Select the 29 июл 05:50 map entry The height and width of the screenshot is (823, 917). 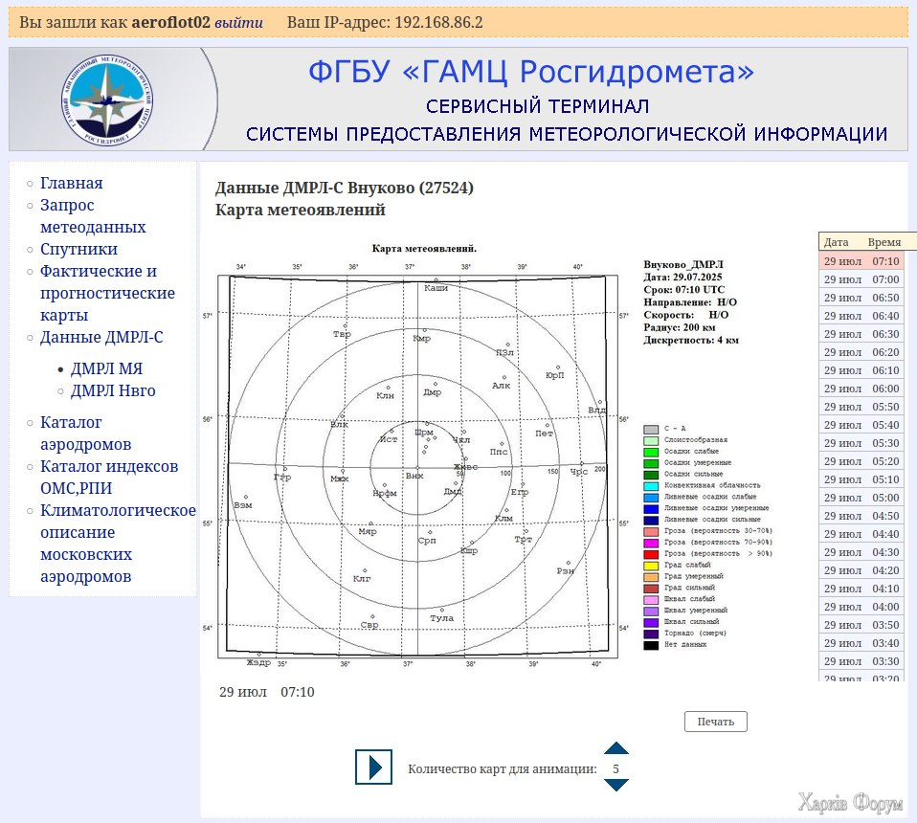coord(861,407)
